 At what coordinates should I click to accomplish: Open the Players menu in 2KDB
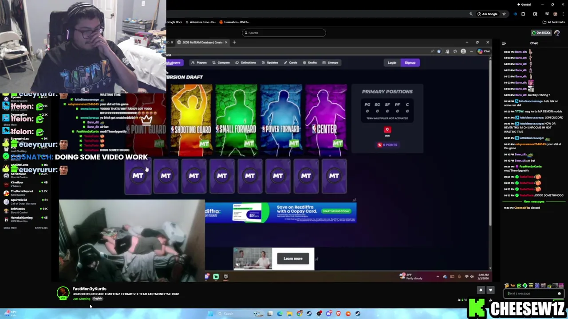click(x=199, y=62)
